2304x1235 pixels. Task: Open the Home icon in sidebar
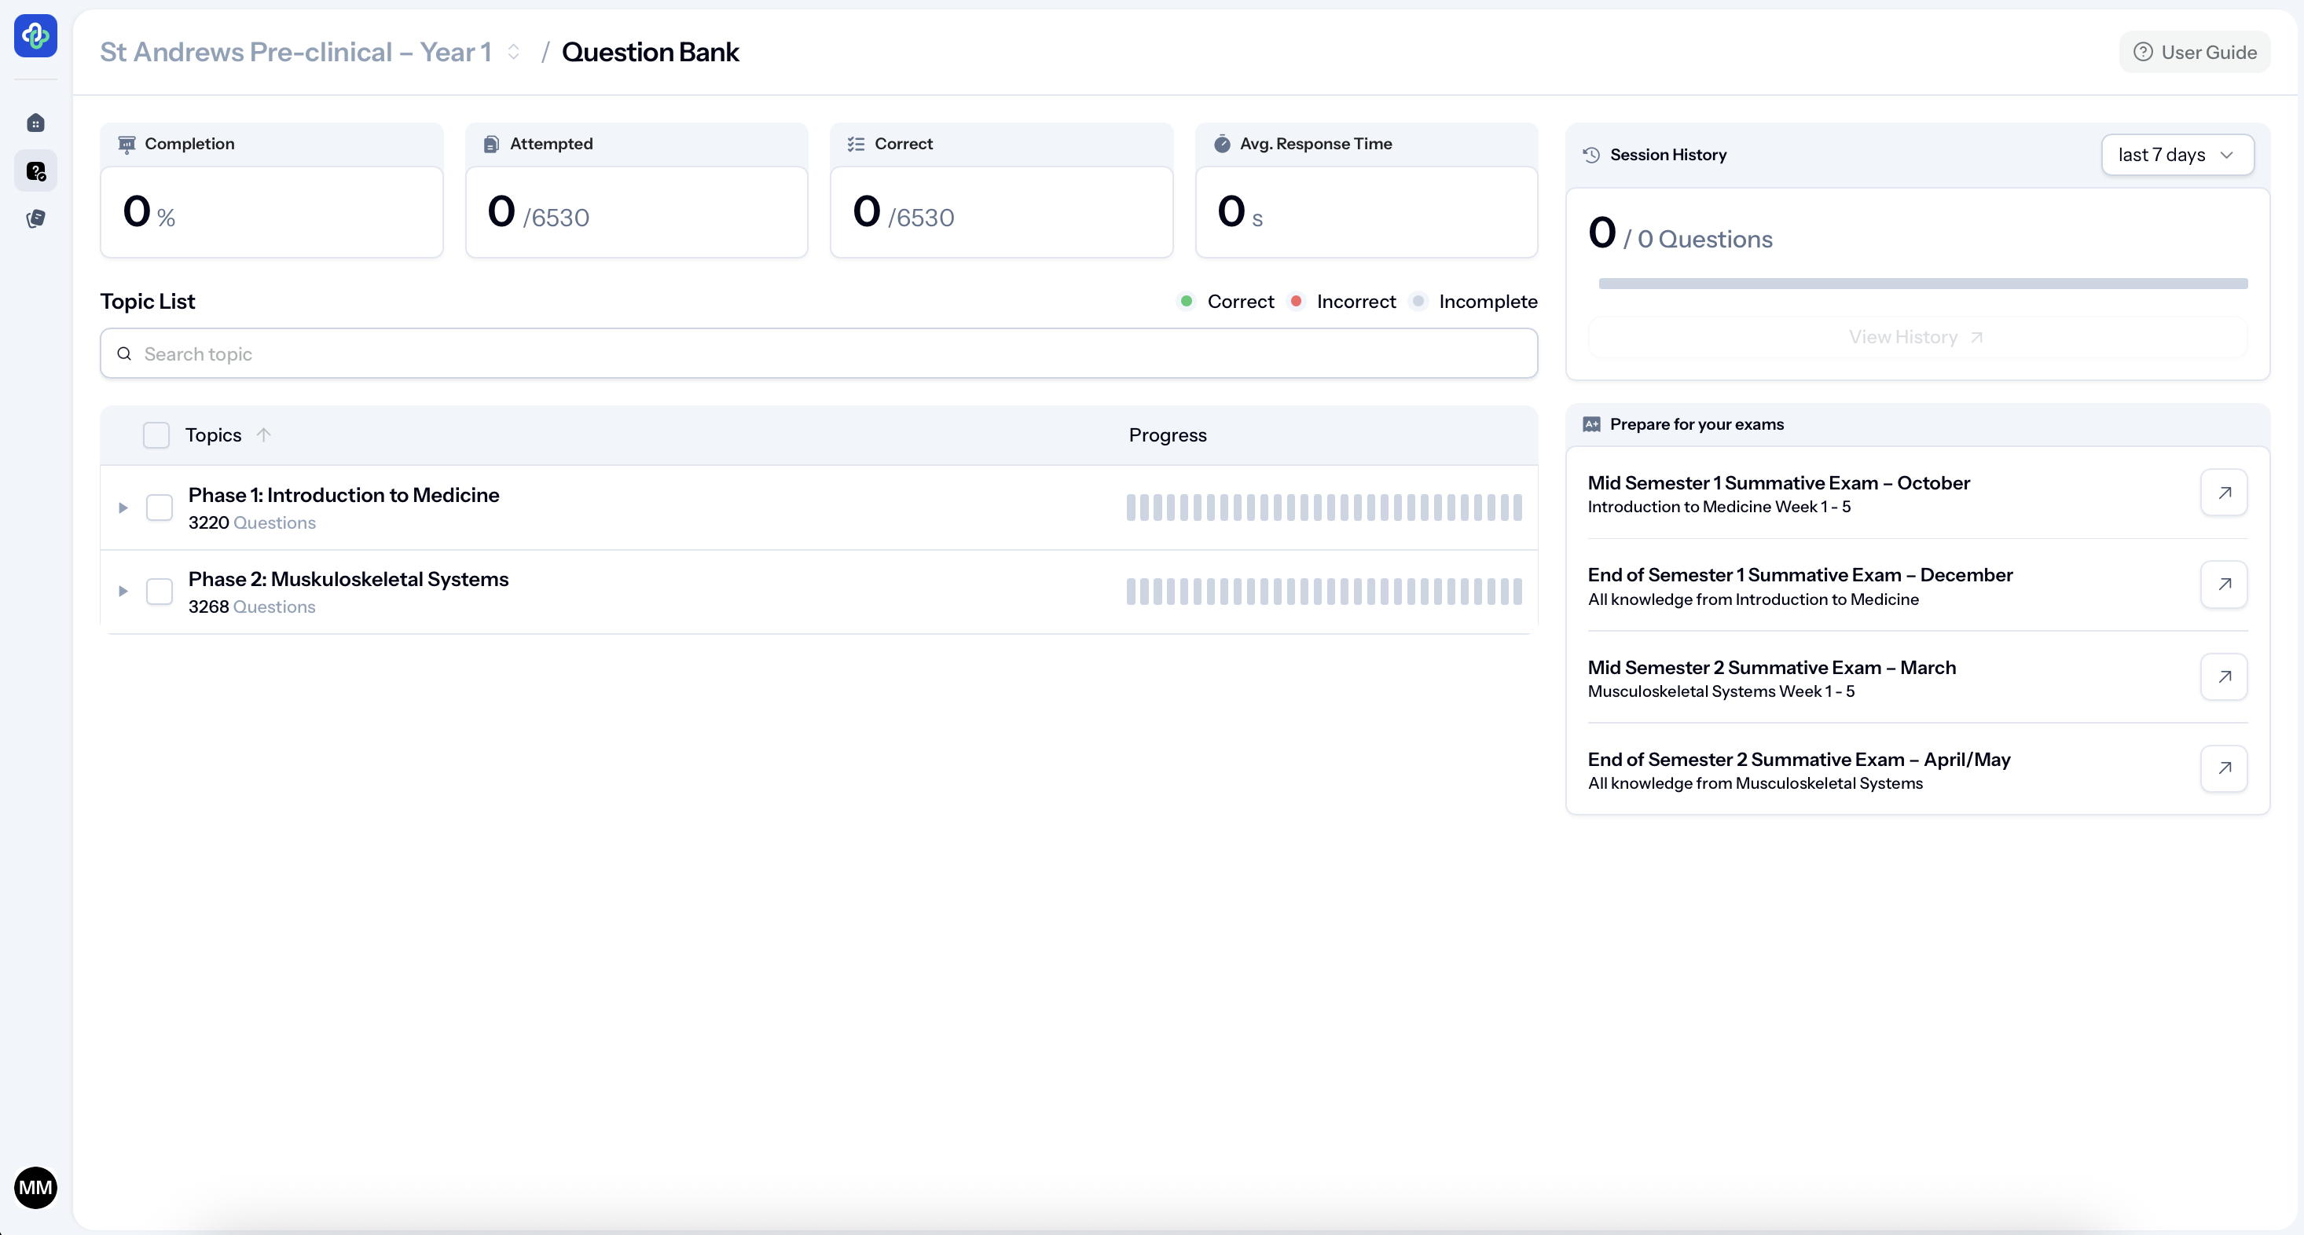[36, 123]
